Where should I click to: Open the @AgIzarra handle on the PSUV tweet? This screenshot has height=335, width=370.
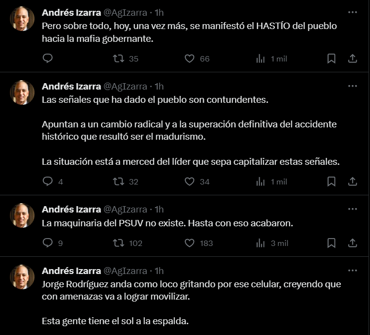(125, 209)
